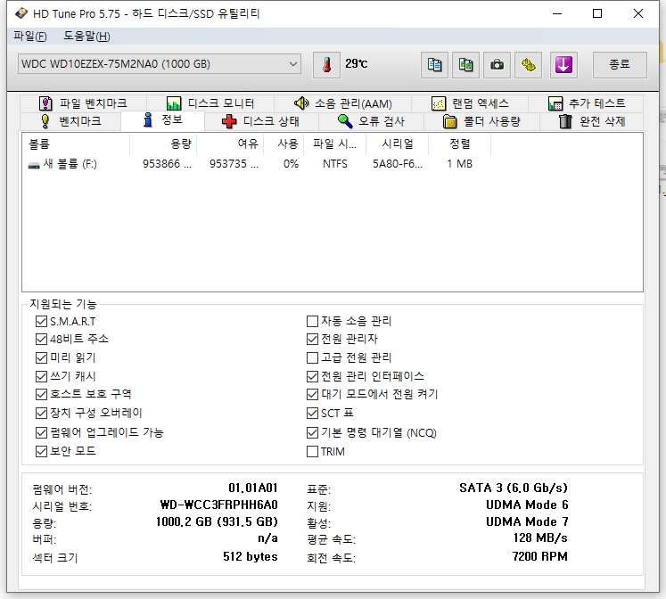666x599 pixels.
Task: Toggle the 전원 관리자 checkbox
Action: point(312,340)
